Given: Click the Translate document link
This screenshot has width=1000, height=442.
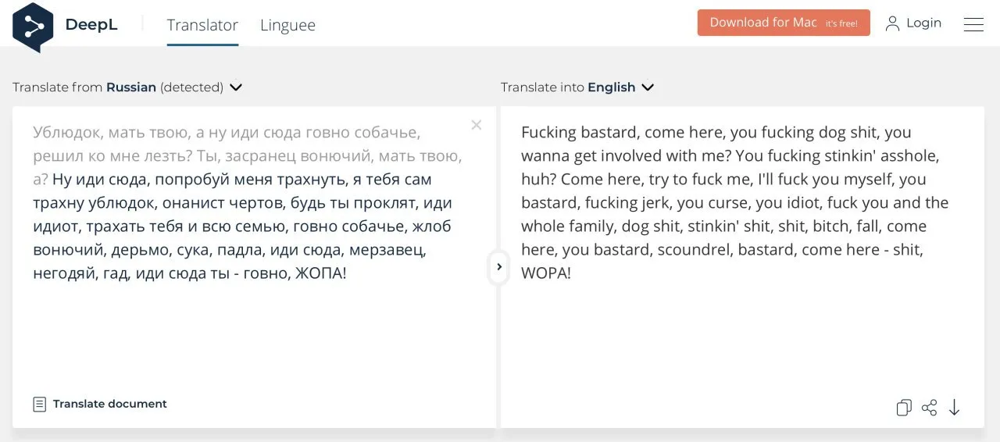Looking at the screenshot, I should click(x=110, y=404).
